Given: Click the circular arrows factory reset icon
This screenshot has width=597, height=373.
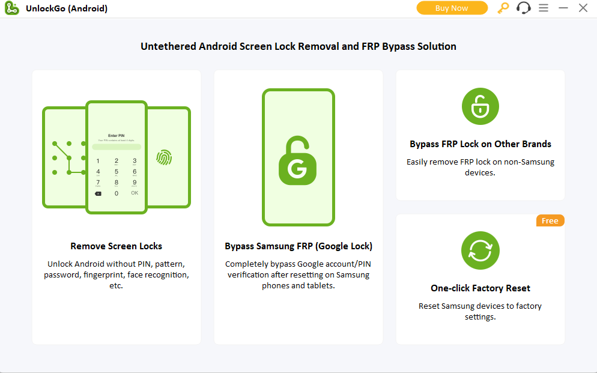Looking at the screenshot, I should click(x=480, y=250).
